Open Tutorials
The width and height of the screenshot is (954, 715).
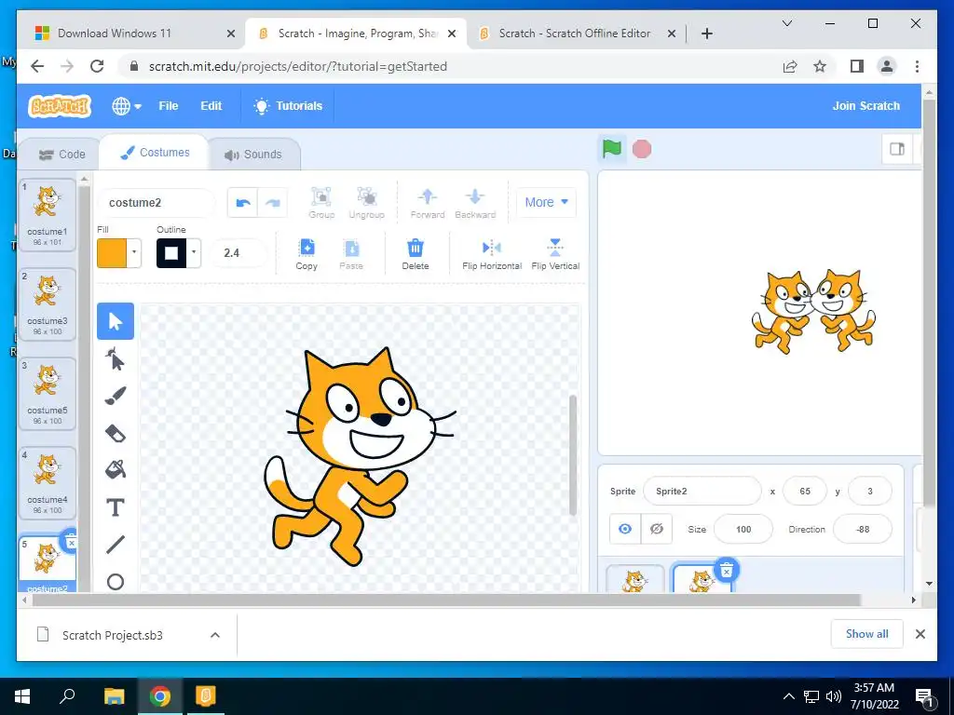tap(288, 106)
